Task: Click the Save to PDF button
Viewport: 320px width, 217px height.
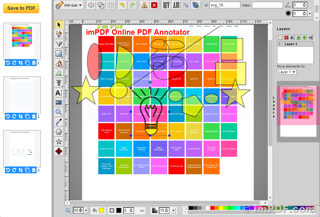Action: click(x=21, y=8)
